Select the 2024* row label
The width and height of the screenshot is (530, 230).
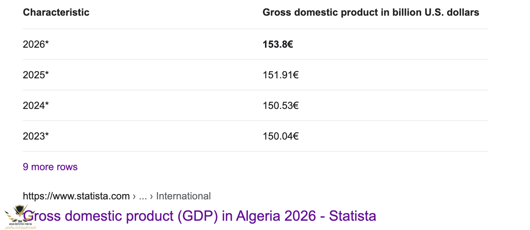point(36,106)
